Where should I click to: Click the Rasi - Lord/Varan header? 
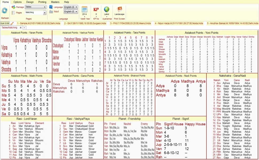[x=27, y=119]
